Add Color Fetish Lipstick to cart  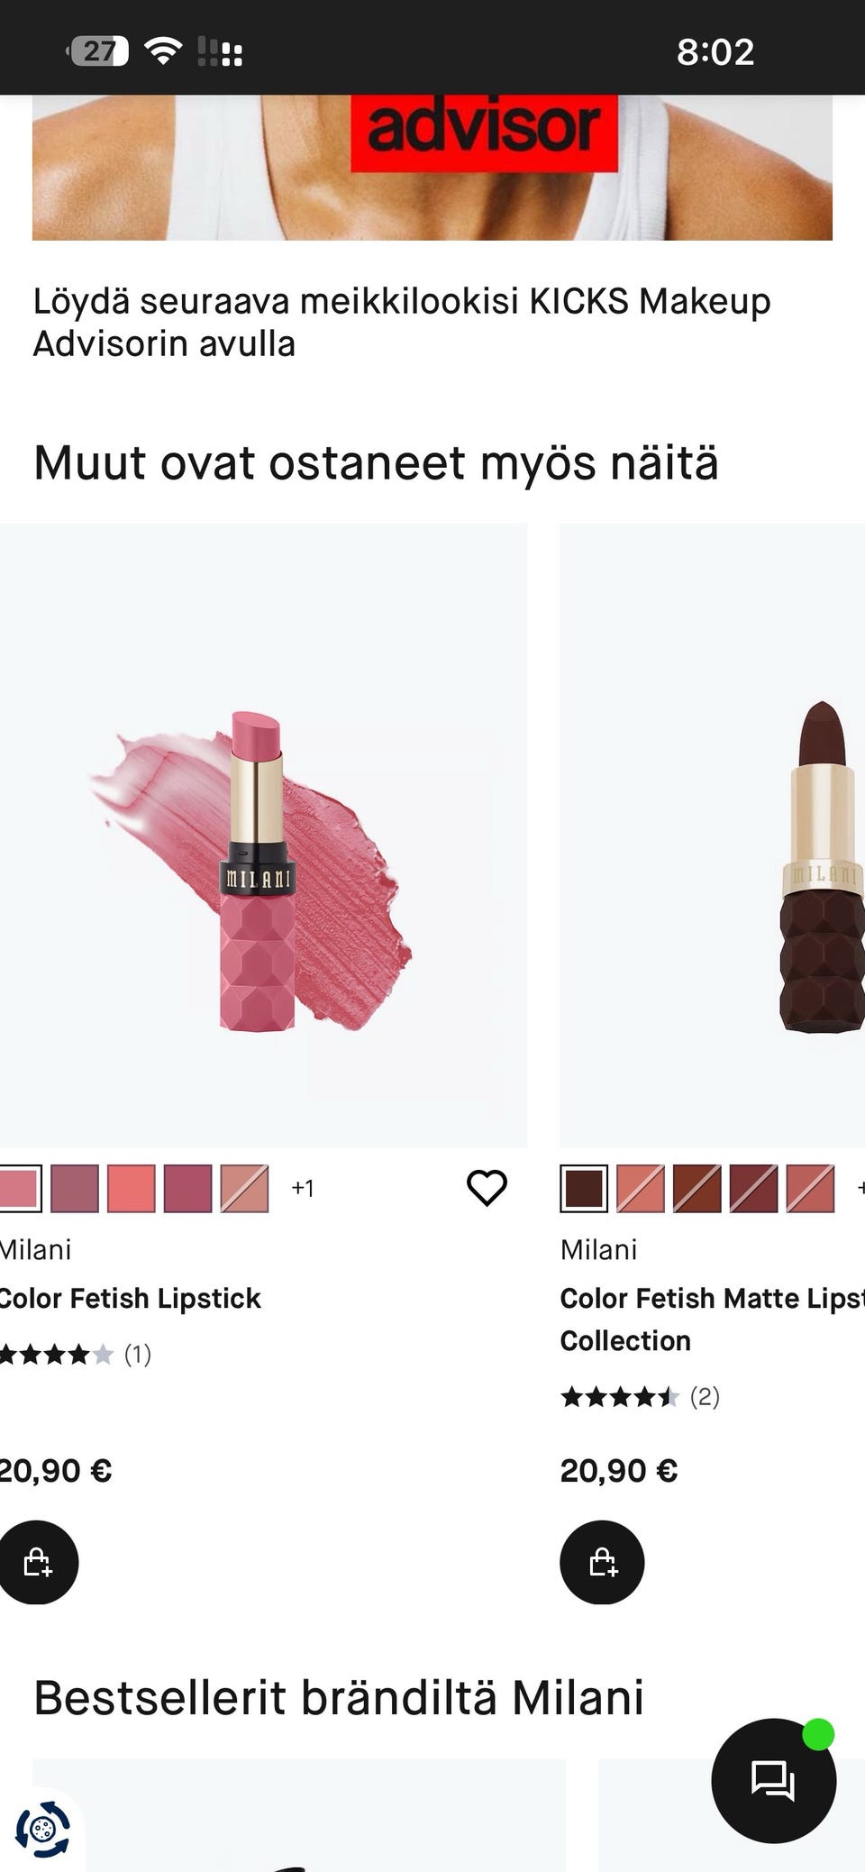pos(38,1562)
